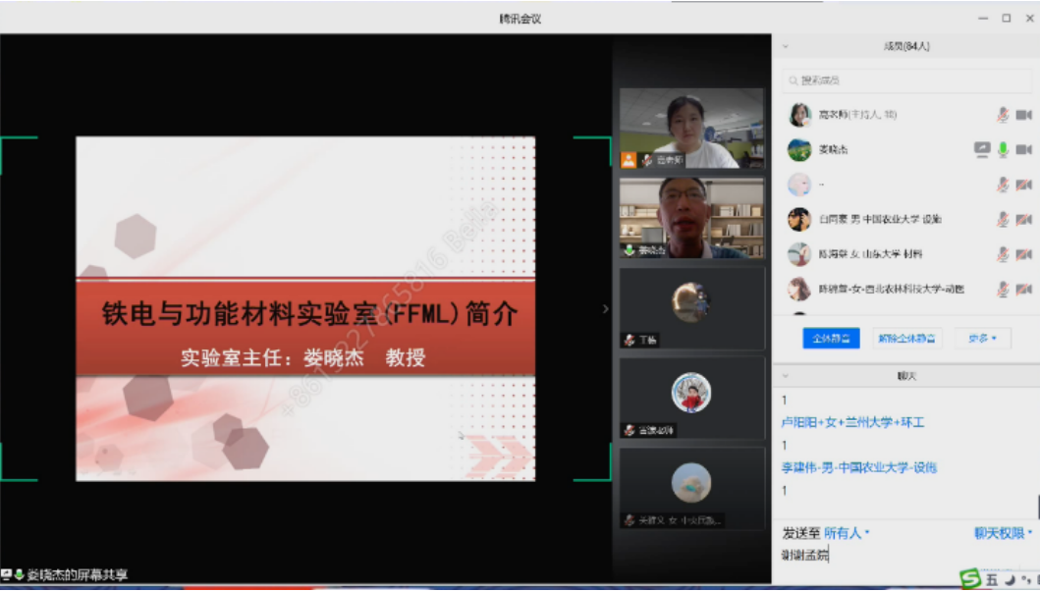The height and width of the screenshot is (592, 1040).
Task: Click the 解除全体静音 button
Action: click(x=906, y=339)
